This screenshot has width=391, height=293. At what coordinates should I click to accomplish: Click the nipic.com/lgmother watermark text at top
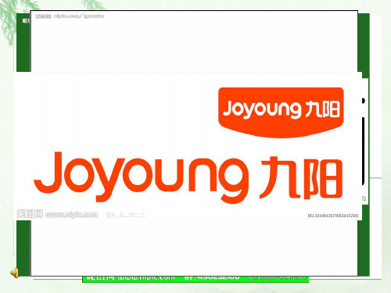79,16
